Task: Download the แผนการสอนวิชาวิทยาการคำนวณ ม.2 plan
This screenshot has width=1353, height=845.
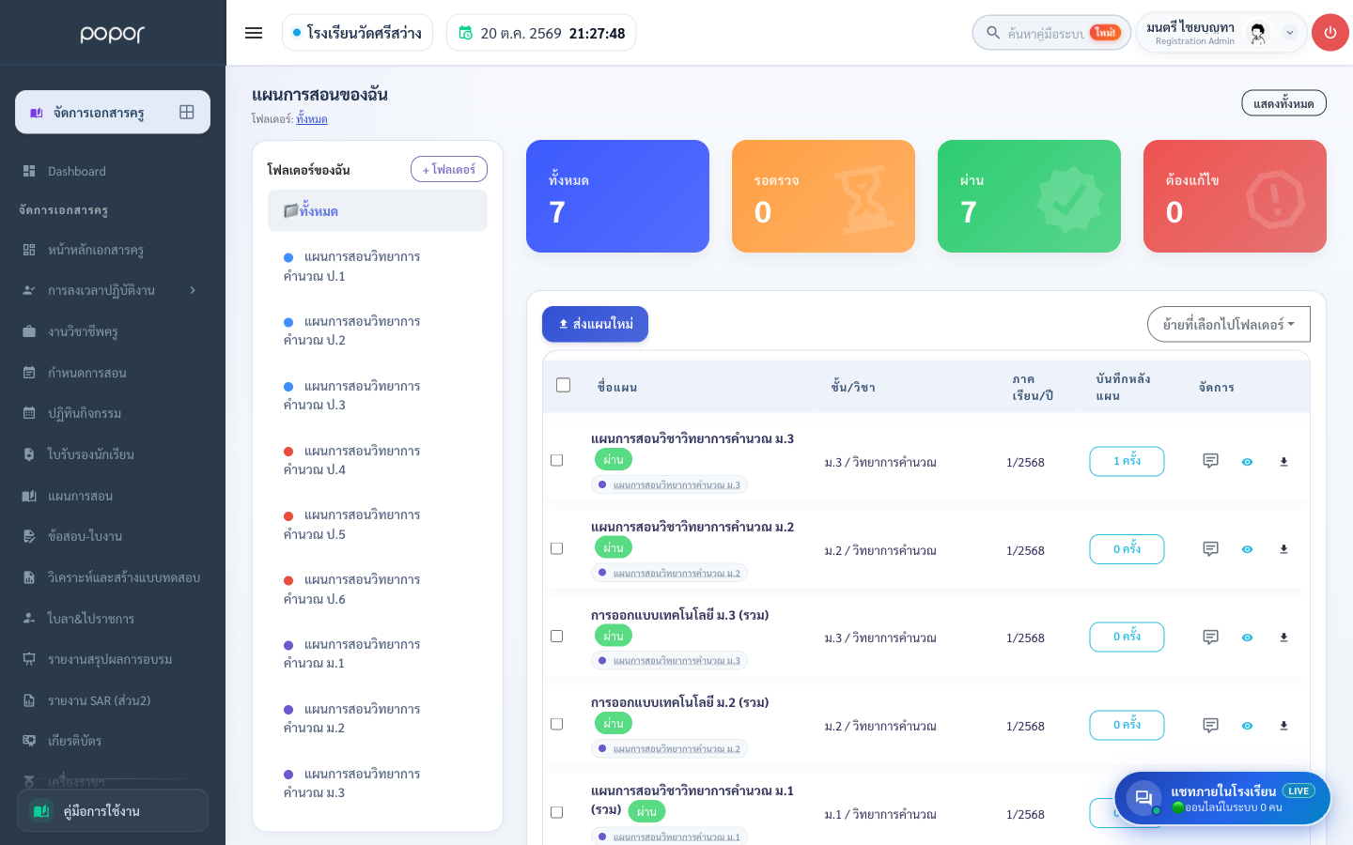Action: [x=1283, y=549]
